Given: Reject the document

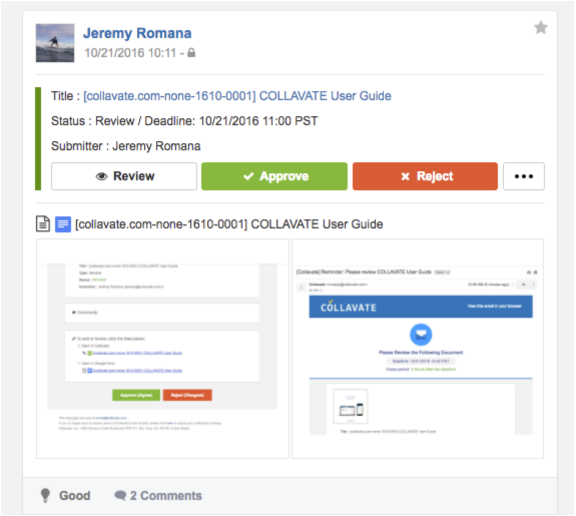Looking at the screenshot, I should pyautogui.click(x=425, y=176).
